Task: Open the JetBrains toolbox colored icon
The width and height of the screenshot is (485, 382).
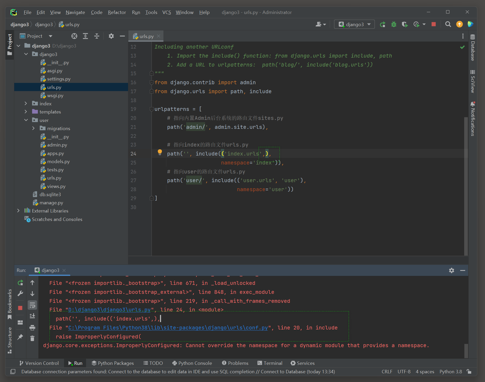Action: click(x=470, y=24)
